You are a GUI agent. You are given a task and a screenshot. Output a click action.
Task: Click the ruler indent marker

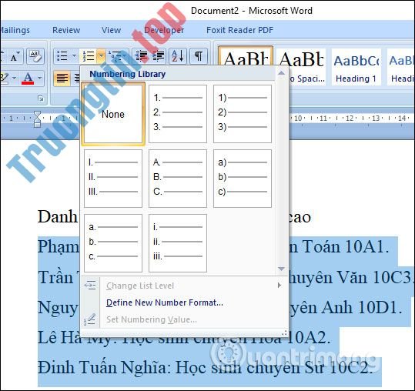click(x=37, y=119)
